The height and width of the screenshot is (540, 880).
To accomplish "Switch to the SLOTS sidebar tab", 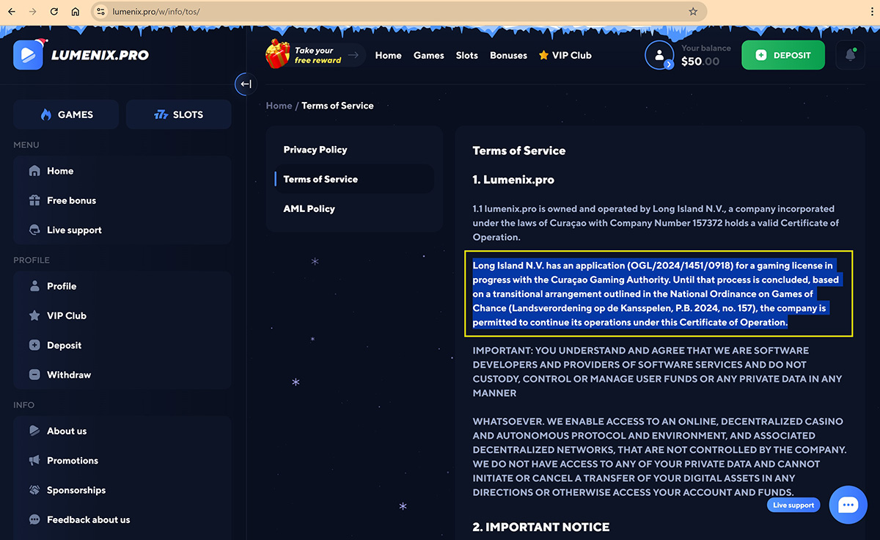I will pos(178,114).
